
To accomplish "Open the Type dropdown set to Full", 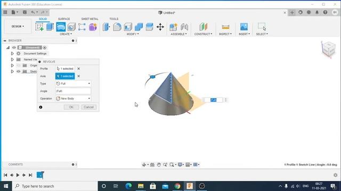I will point(73,84).
